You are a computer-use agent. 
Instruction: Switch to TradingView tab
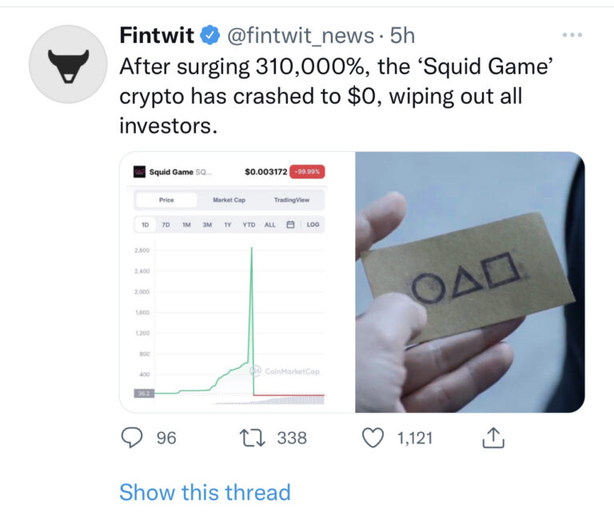(291, 200)
